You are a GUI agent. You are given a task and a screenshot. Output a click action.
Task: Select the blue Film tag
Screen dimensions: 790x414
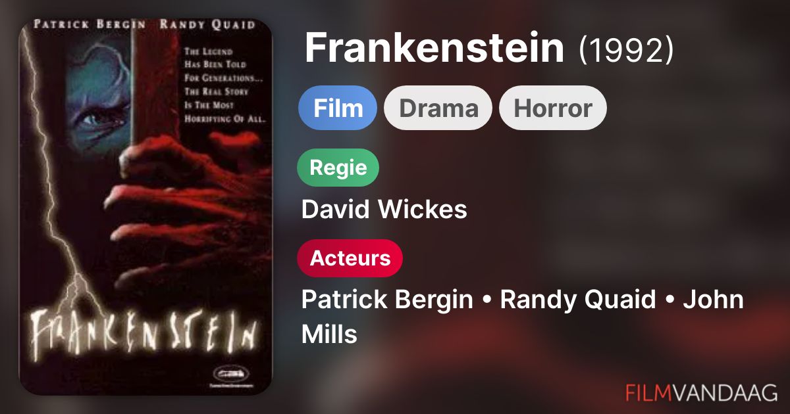tap(338, 108)
